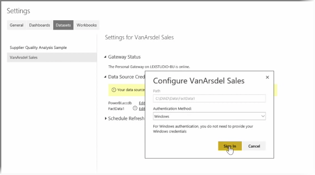Viewport: 315px width, 175px height.
Task: Select VanArsdel Sales in dataset list
Action: 24,57
